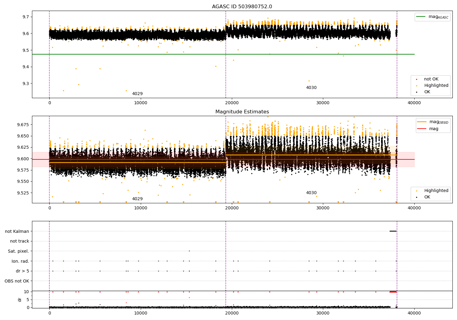Click the orange mag OBSID legend line

[422, 122]
